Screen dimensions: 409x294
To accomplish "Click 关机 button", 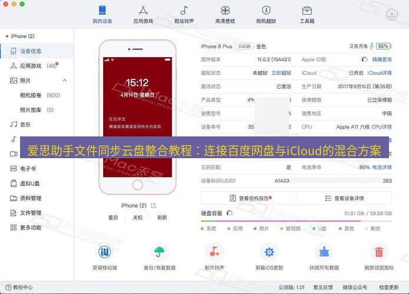I will tap(137, 218).
